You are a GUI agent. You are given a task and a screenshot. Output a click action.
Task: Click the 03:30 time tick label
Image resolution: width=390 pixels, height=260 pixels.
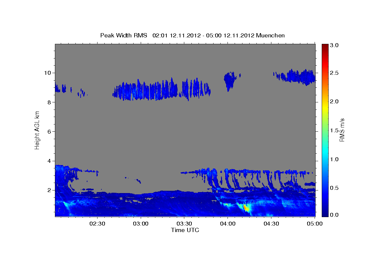click(184, 224)
